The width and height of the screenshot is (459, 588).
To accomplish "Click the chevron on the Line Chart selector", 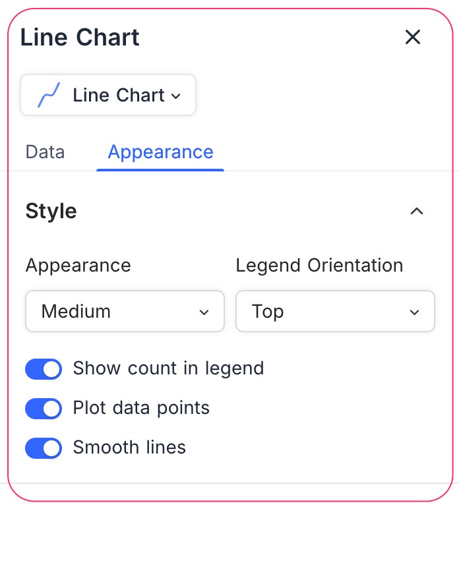I will point(176,96).
